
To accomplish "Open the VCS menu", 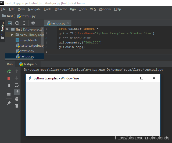I will click(x=93, y=9).
